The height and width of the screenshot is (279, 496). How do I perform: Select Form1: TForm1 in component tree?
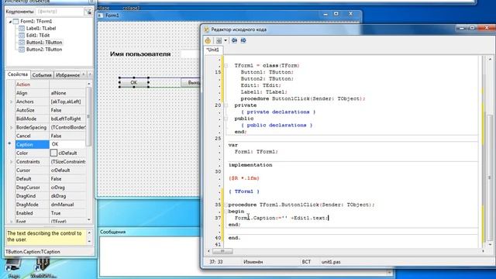pyautogui.click(x=36, y=21)
